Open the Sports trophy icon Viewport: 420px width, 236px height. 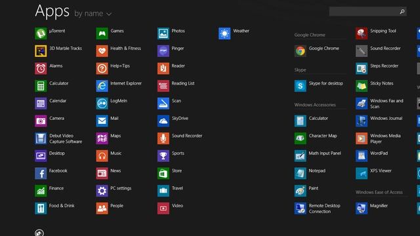[163, 156]
